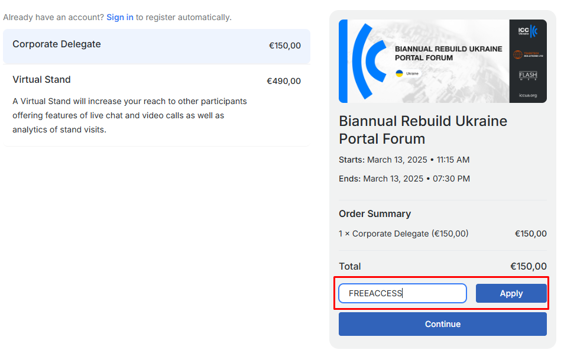Apply the promo code
Image resolution: width=564 pixels, height=353 pixels.
point(511,293)
